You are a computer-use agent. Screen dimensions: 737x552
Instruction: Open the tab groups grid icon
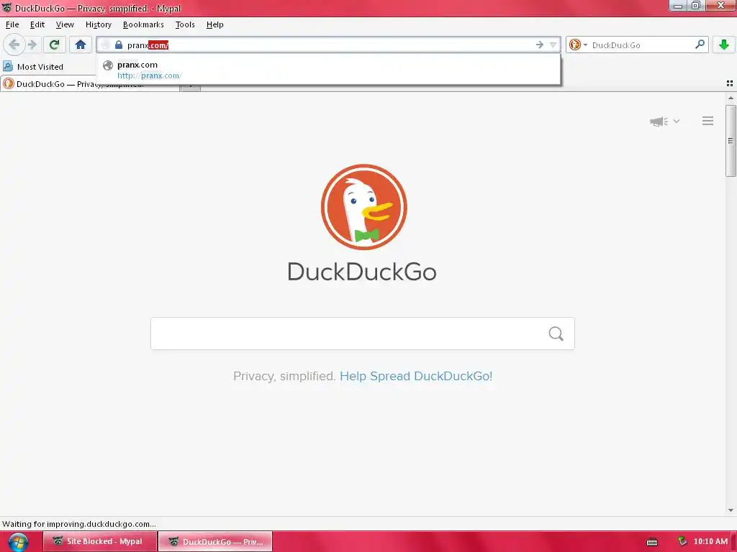[x=730, y=83]
